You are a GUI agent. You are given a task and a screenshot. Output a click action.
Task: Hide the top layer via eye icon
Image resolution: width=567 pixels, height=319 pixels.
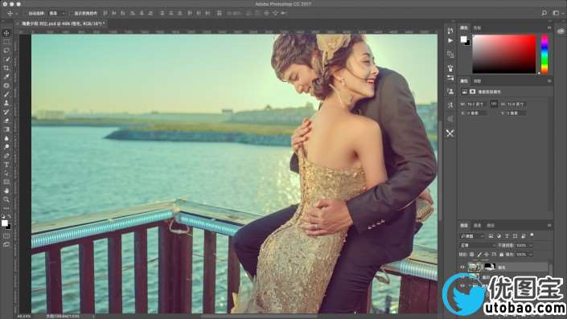[x=462, y=268]
